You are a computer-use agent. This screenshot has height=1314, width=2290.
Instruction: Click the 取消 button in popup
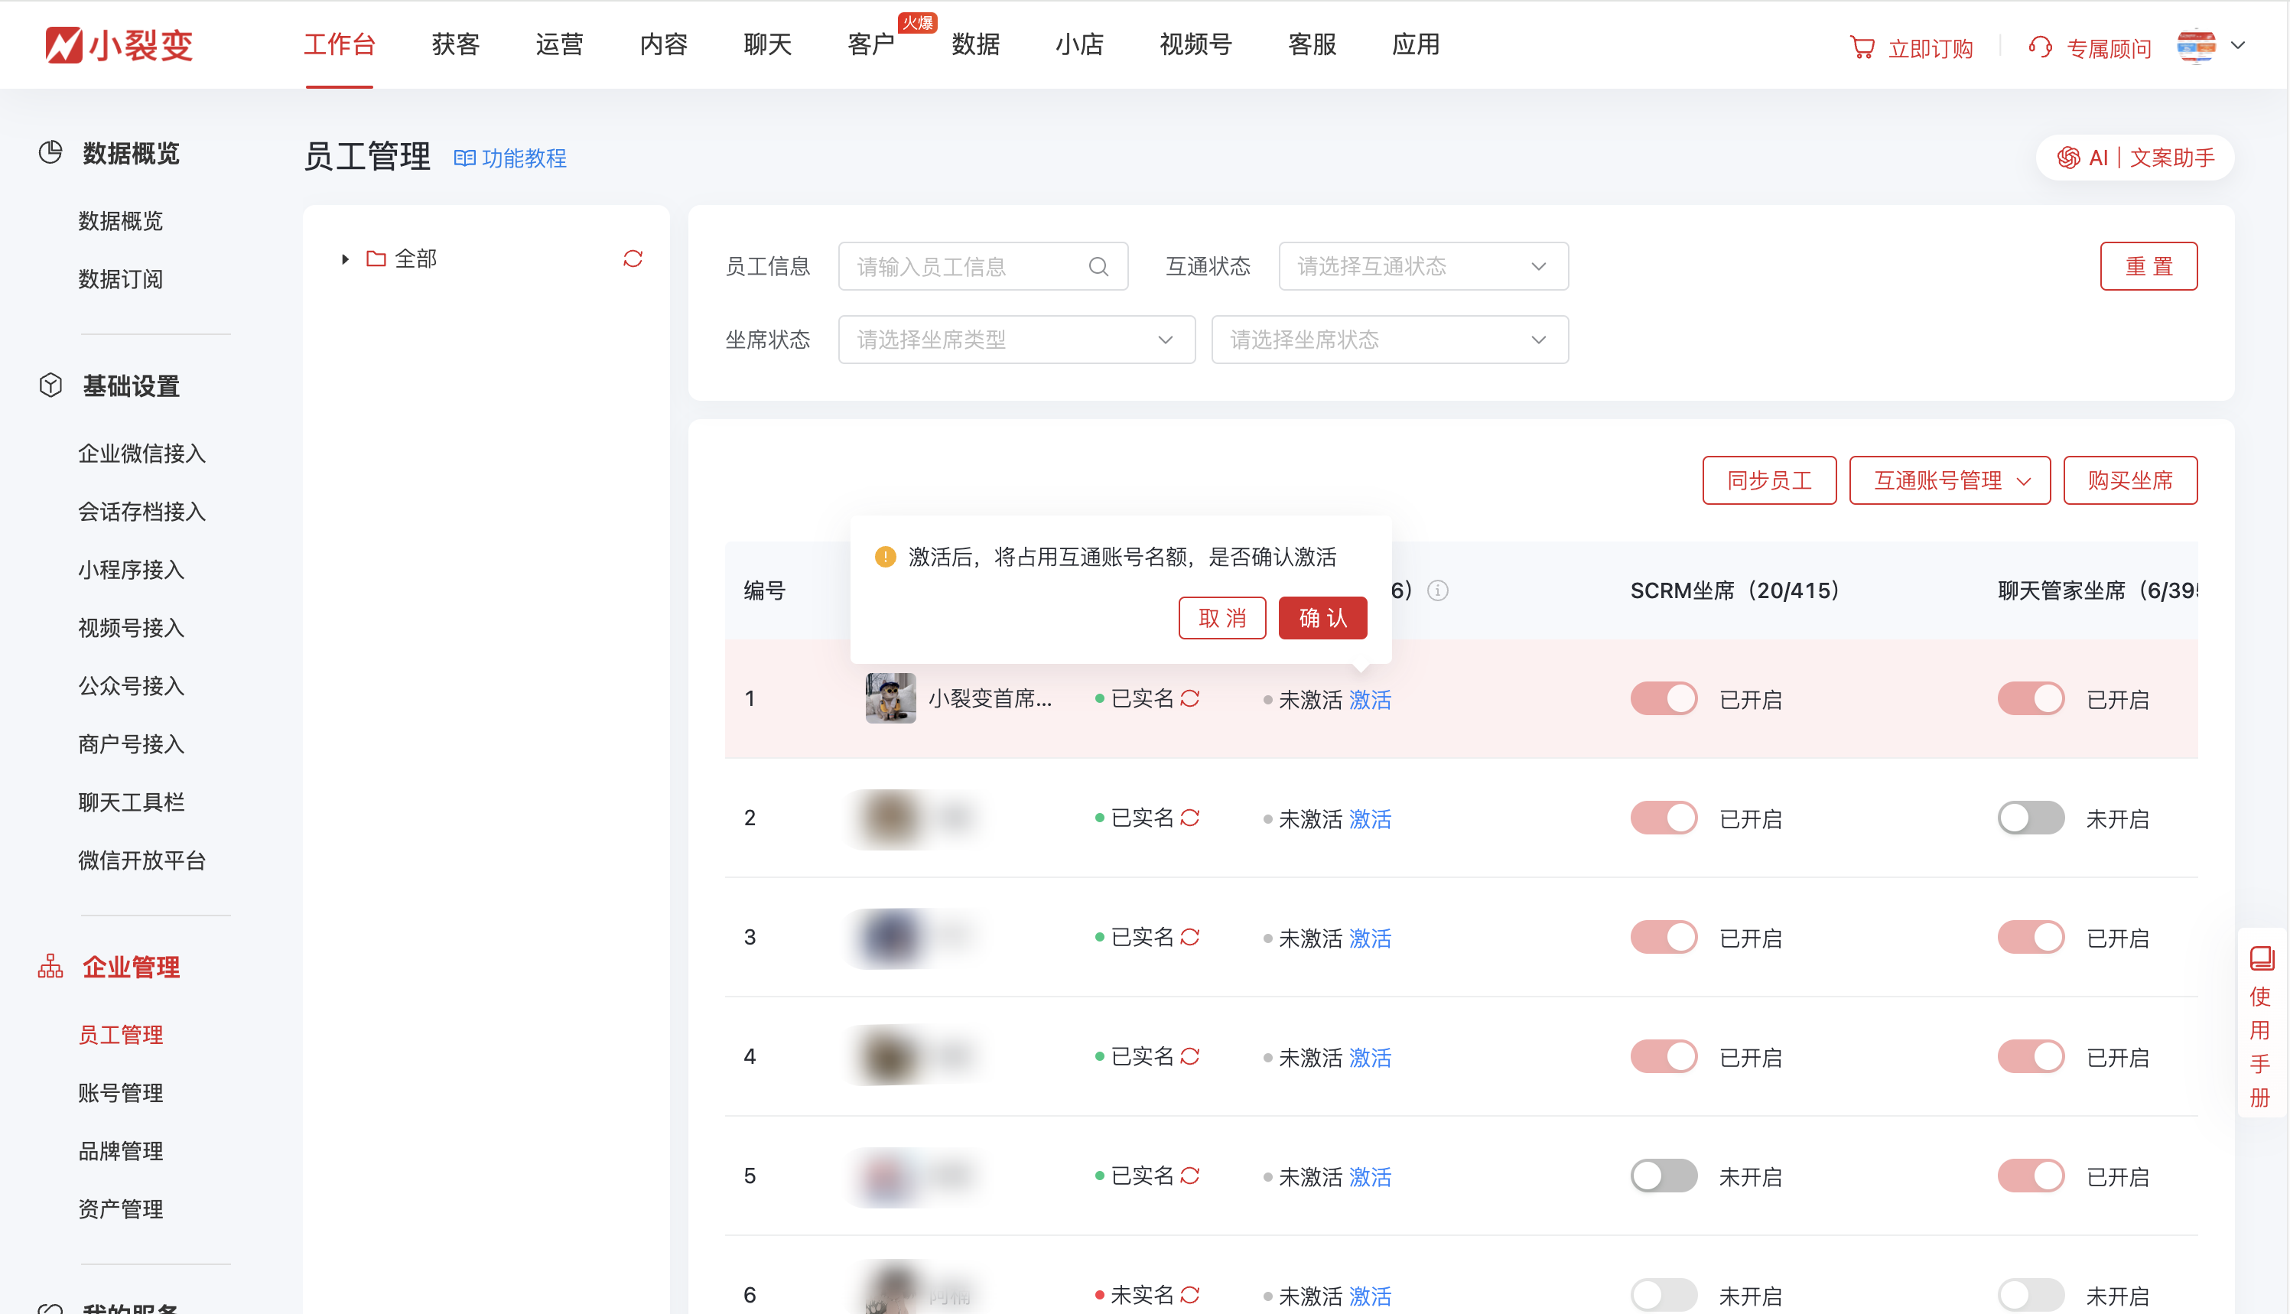pos(1222,617)
